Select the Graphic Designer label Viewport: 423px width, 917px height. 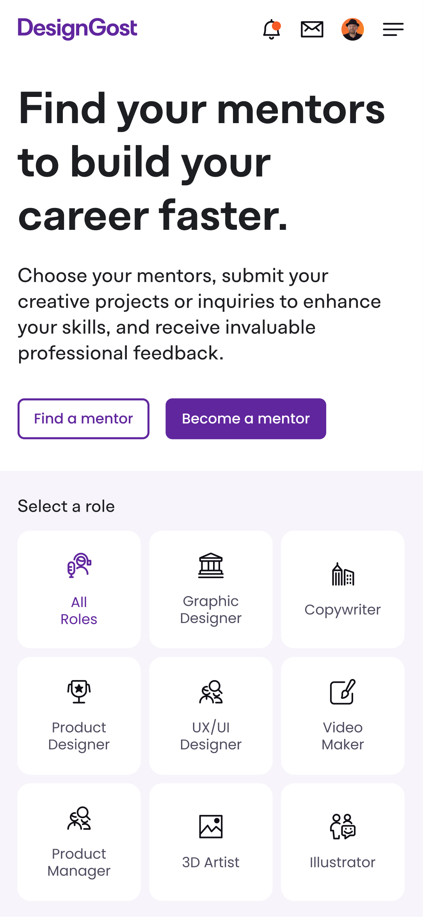(x=211, y=609)
